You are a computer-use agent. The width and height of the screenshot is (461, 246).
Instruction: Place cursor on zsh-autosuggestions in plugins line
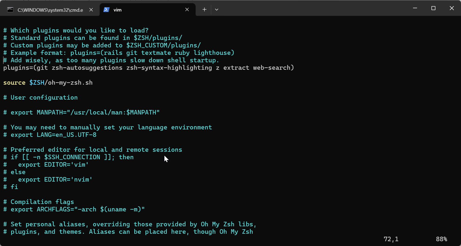[87, 68]
